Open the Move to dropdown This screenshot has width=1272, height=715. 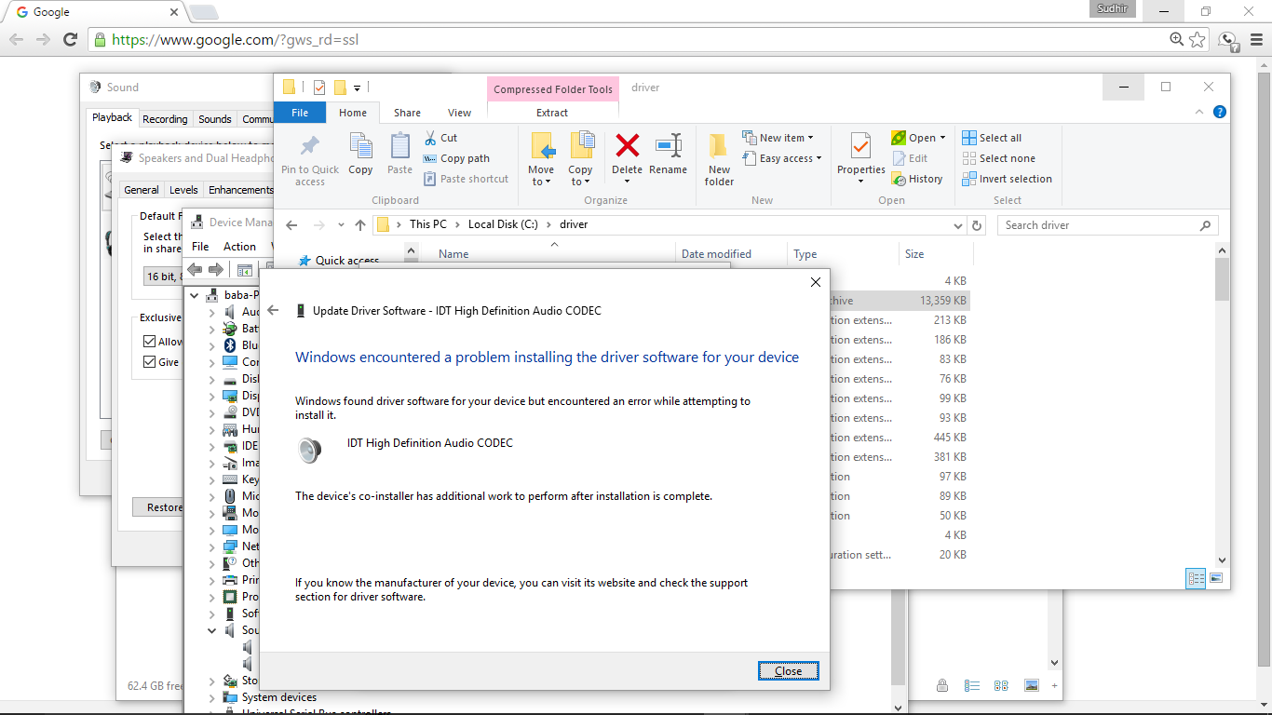click(541, 158)
